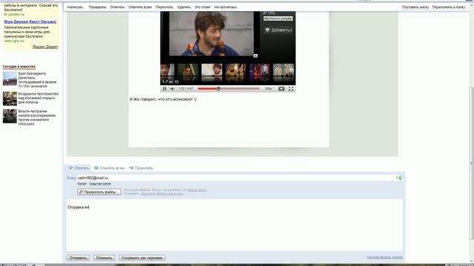The image size is (474, 266).
Task: Click 'Ответить всем' in the top toolbar
Action: [140, 7]
